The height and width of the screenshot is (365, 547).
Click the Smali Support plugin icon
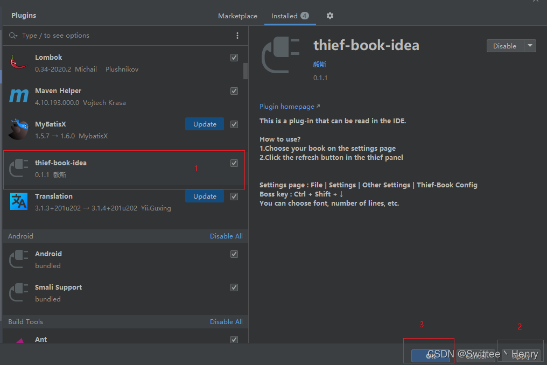coord(18,292)
